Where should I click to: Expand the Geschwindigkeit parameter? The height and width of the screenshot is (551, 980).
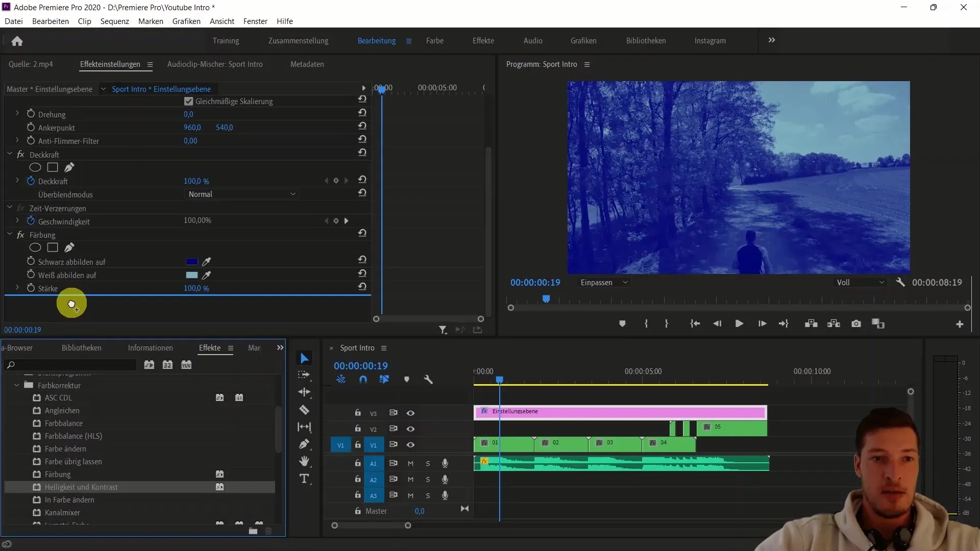[x=17, y=221]
